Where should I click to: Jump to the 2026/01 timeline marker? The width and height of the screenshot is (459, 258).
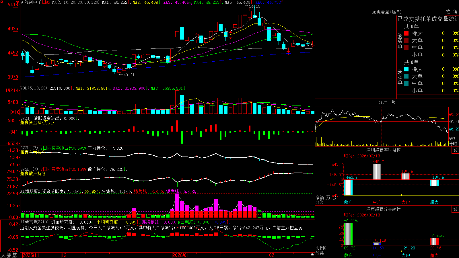pyautogui.click(x=180, y=255)
